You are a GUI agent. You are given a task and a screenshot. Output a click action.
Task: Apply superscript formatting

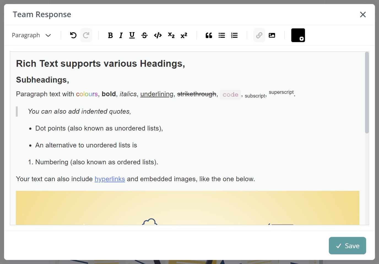pyautogui.click(x=183, y=35)
